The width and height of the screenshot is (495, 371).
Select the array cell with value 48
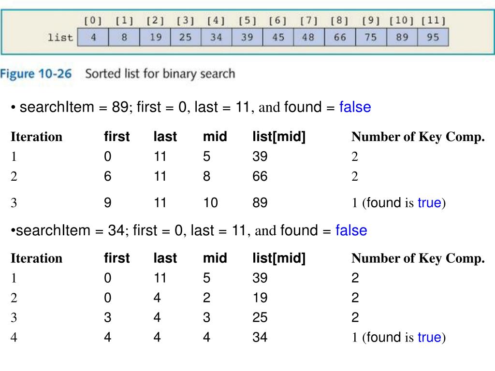pos(309,37)
